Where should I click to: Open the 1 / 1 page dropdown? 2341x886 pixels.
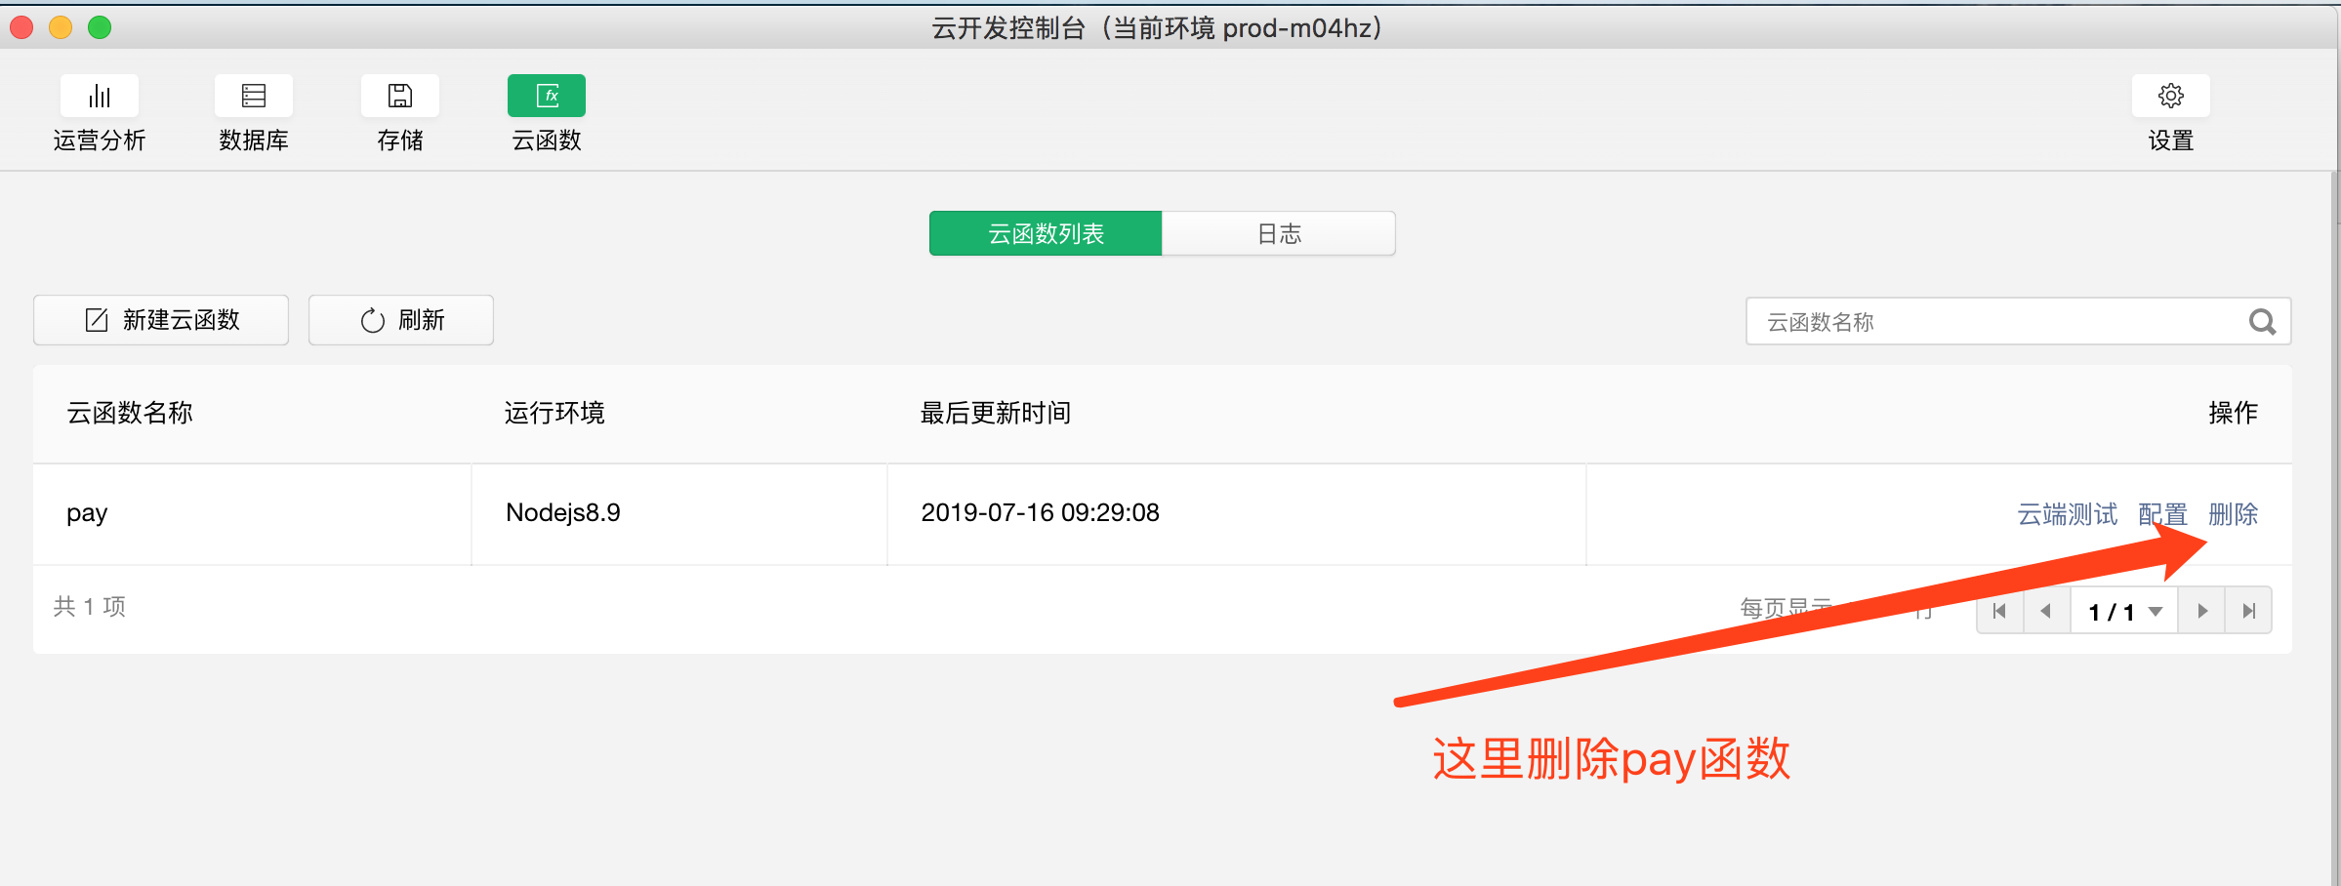click(2124, 611)
